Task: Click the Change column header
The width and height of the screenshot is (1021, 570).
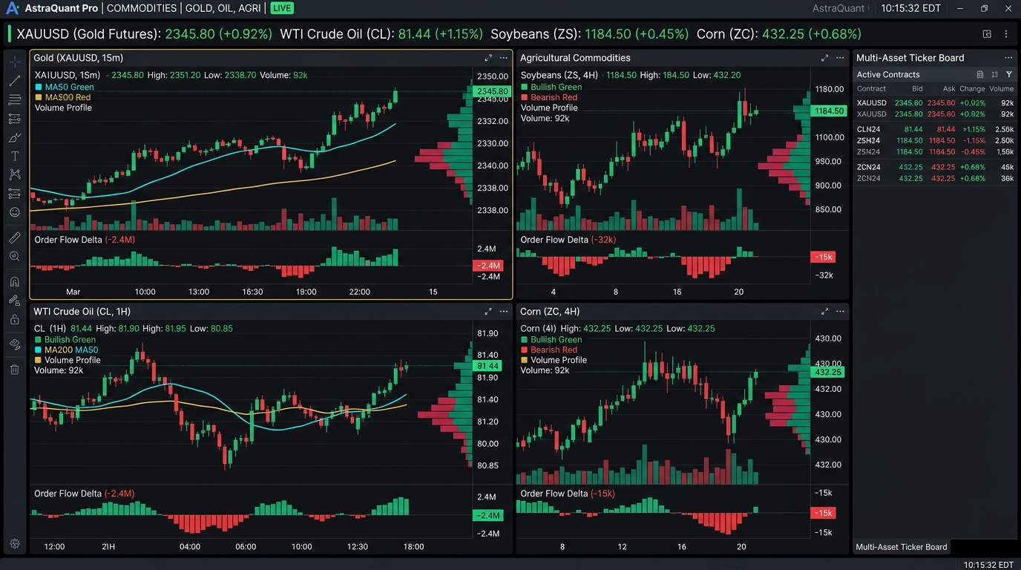Action: (972, 88)
